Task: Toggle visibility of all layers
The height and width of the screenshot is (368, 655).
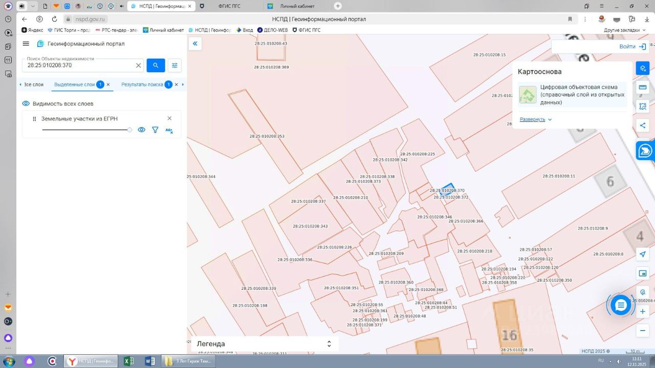Action: [x=26, y=104]
